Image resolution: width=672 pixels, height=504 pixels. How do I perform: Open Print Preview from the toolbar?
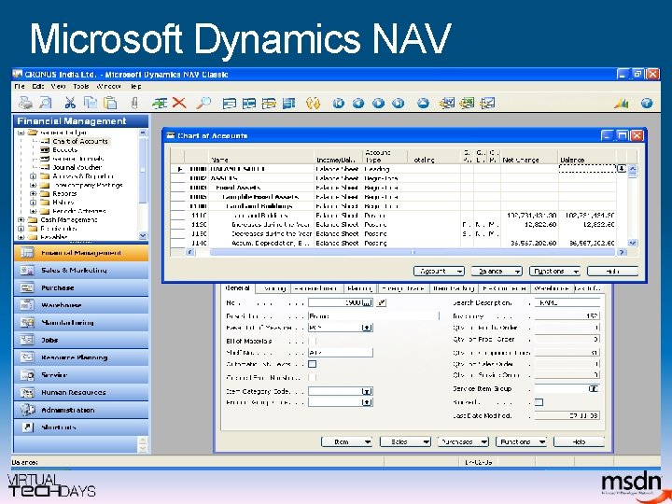pos(45,103)
